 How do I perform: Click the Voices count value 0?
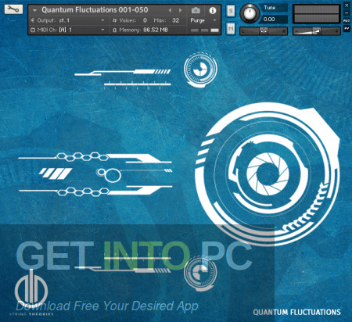click(145, 20)
